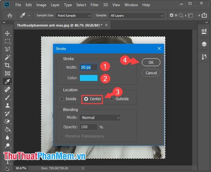Select the Outside location radio button
This screenshot has width=211, height=172.
coord(112,99)
